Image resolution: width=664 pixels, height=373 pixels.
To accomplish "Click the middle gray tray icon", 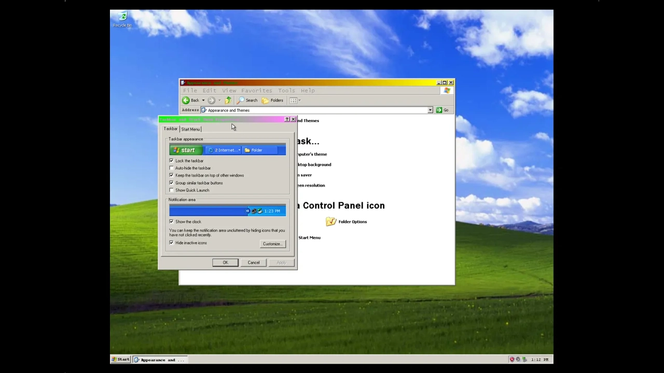I will click(x=518, y=360).
